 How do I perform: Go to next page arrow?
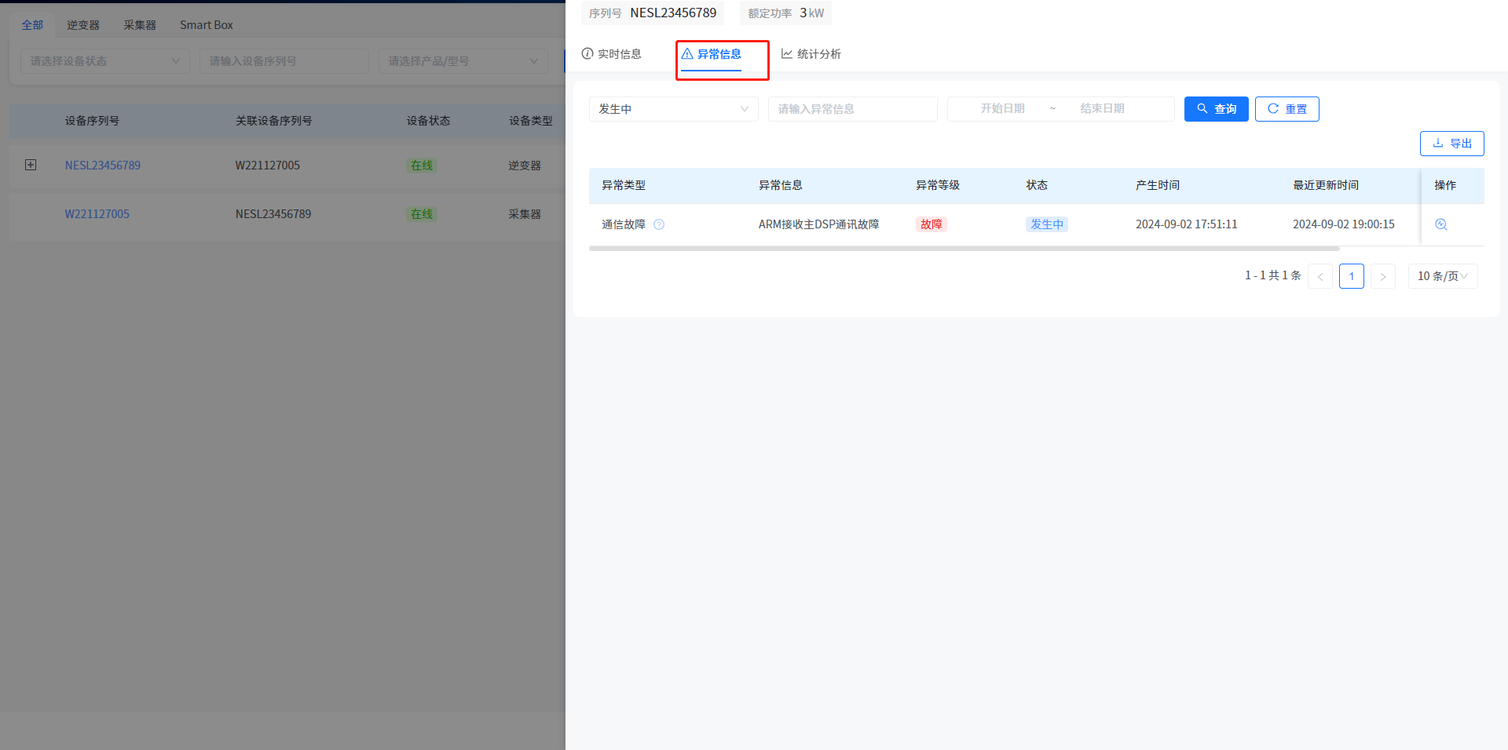(1382, 276)
